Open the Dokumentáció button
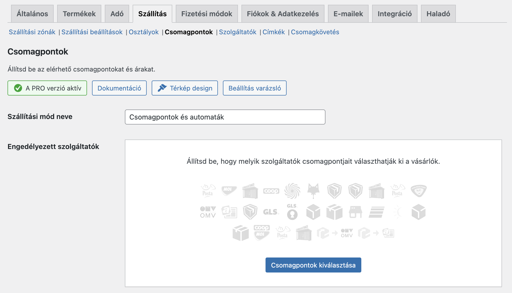 119,88
